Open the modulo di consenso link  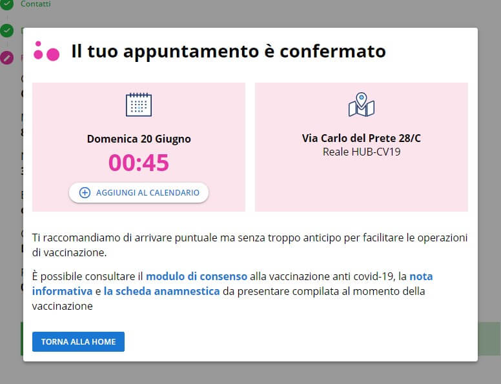[x=196, y=276]
